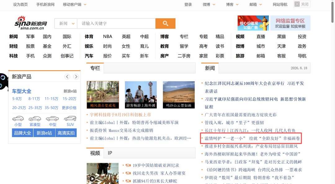The width and height of the screenshot is (335, 184).
Task: Open video icon for 找回走失男孩
Action: (128, 173)
